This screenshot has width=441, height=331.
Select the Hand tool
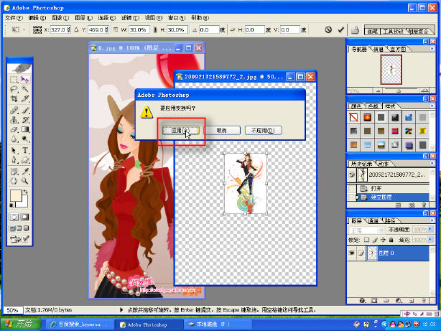(14, 181)
